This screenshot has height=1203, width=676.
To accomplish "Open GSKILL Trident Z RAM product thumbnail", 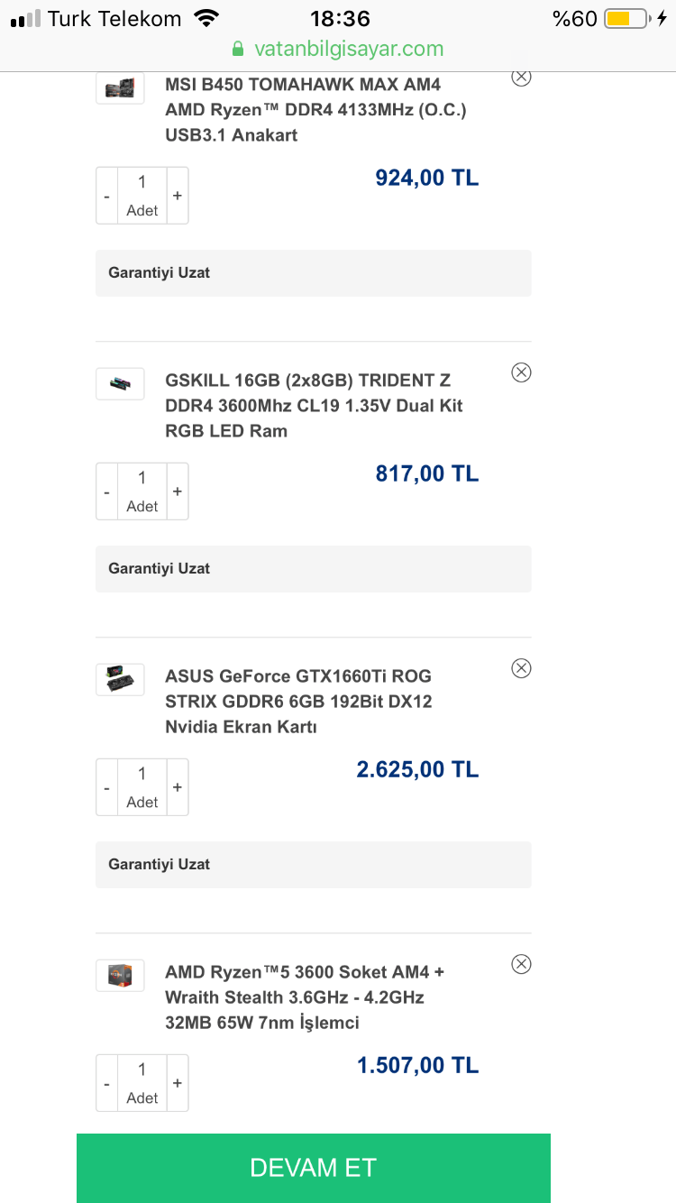I will tap(120, 384).
